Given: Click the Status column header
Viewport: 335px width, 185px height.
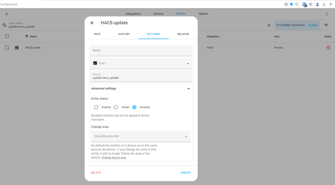Looking at the screenshot, I should (x=328, y=36).
